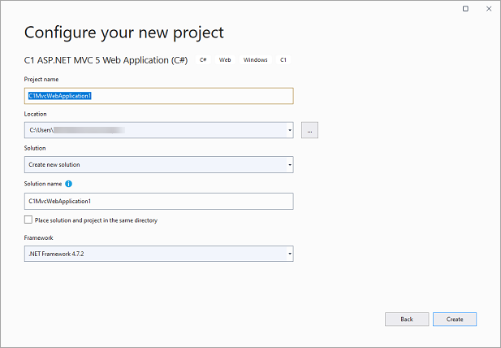
Task: Enable Place solution and project in same directory
Action: pyautogui.click(x=28, y=220)
